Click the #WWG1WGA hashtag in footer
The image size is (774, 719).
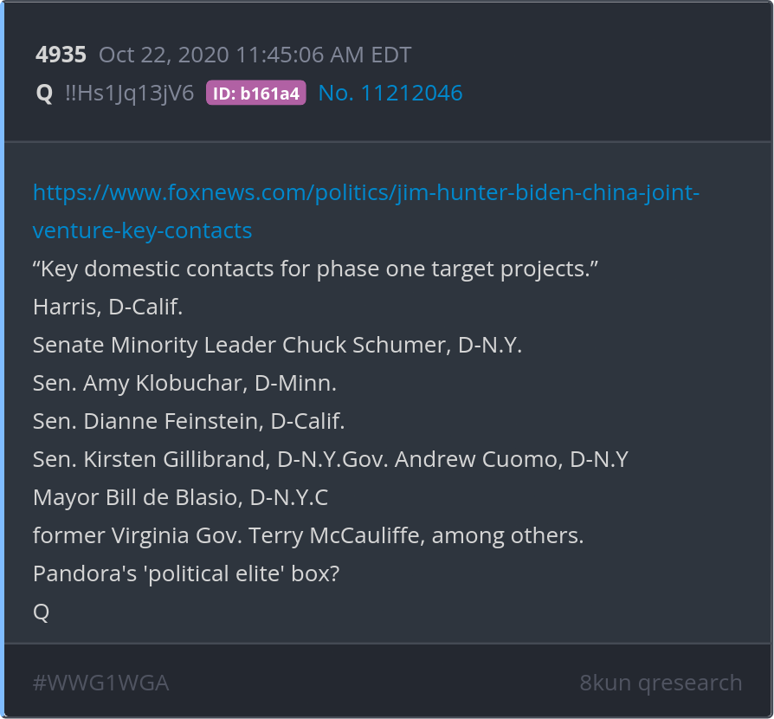100,683
